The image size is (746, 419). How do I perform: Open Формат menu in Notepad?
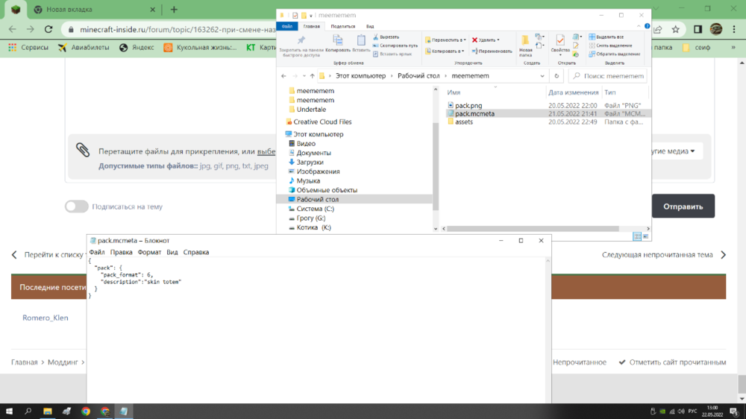[149, 252]
